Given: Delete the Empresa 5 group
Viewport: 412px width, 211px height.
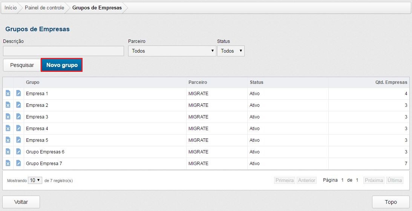Looking at the screenshot, I should click(8, 140).
